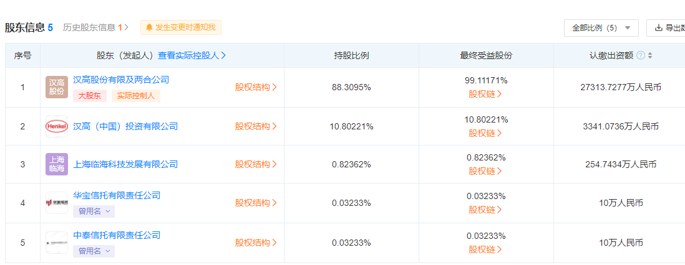685x265 pixels.
Task: Click the 实际控制人 tag
Action: (136, 96)
